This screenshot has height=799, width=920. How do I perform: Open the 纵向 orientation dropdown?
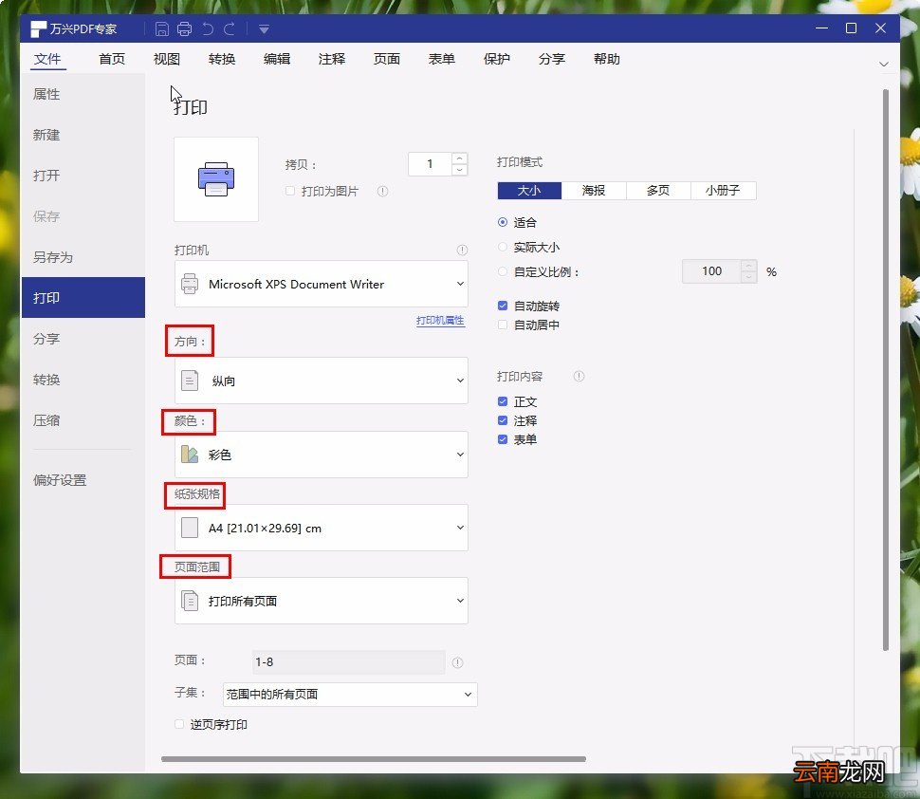pyautogui.click(x=321, y=381)
